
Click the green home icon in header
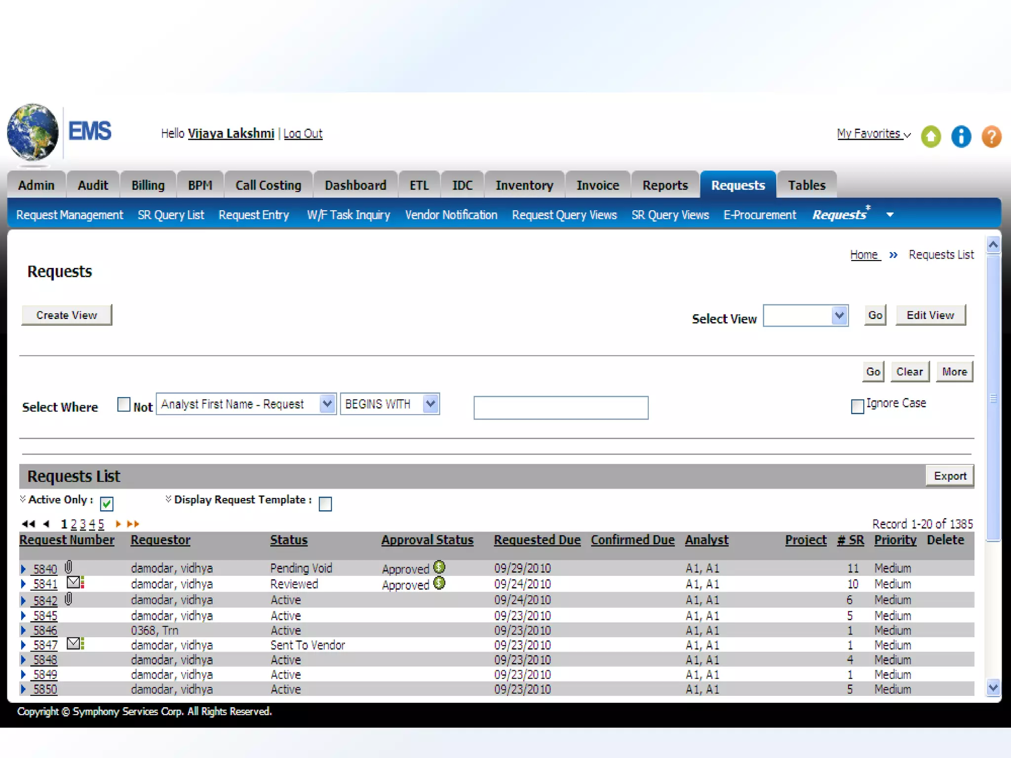coord(931,137)
